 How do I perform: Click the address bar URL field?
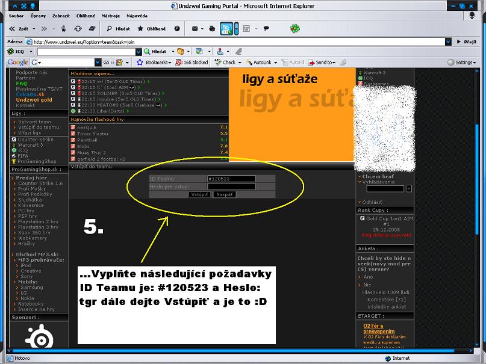(235, 42)
